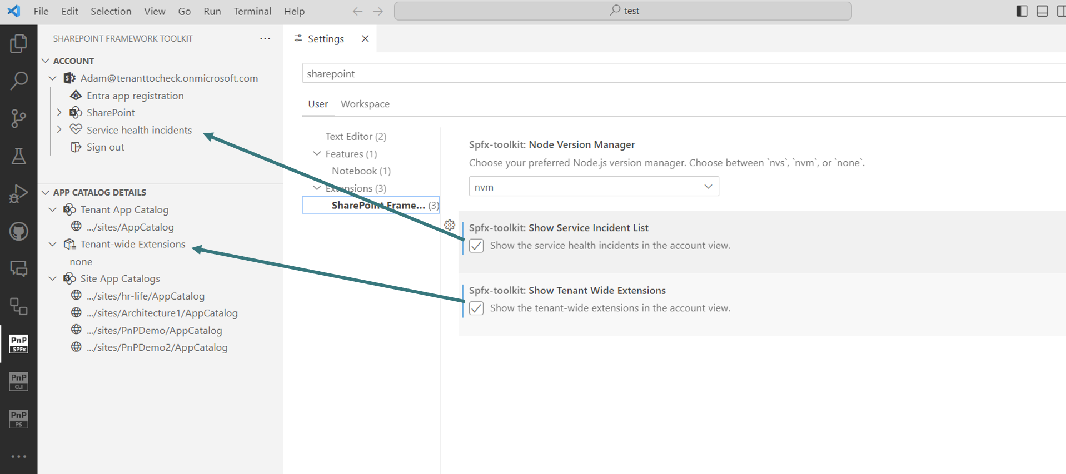
Task: Collapse the APP CATALOG DETAILS section
Action: coord(46,192)
